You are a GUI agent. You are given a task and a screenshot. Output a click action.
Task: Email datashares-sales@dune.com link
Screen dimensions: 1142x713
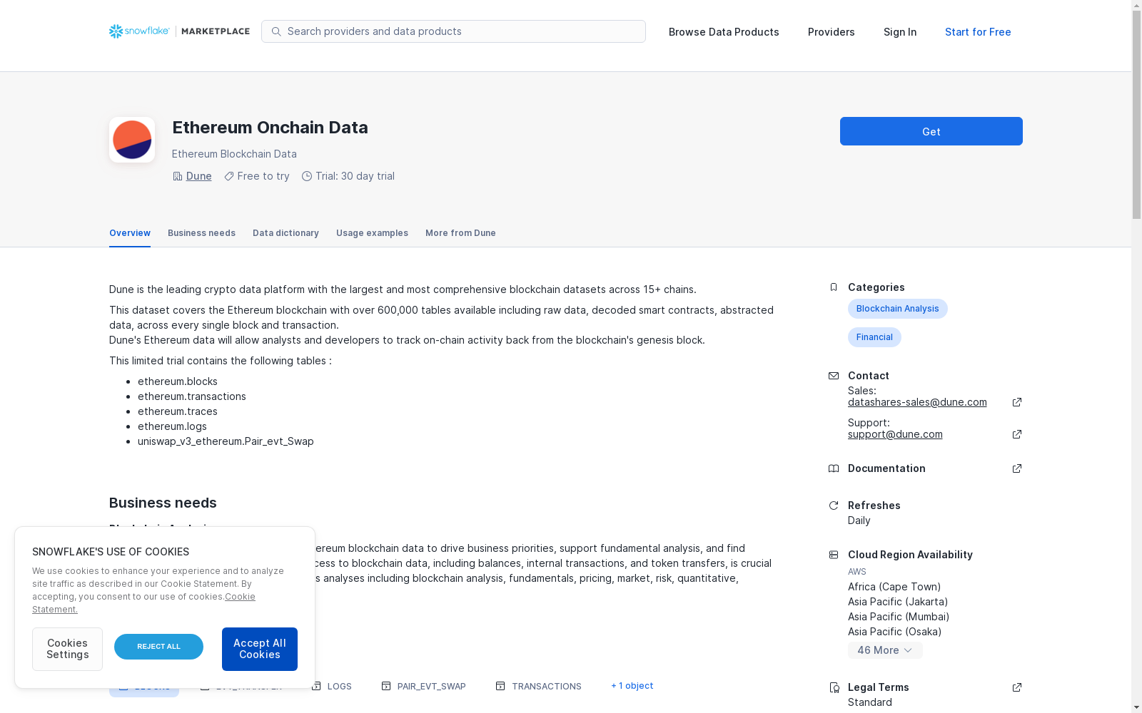point(917,402)
